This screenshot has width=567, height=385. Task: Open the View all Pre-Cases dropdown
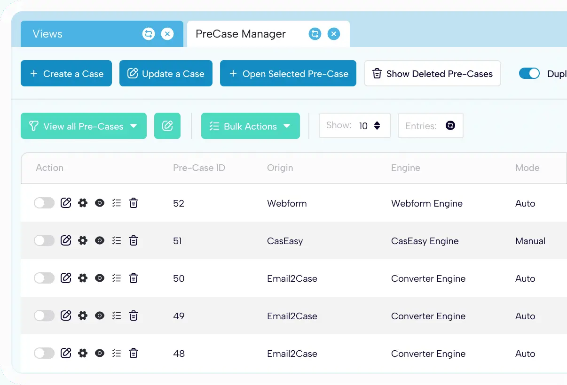(84, 126)
